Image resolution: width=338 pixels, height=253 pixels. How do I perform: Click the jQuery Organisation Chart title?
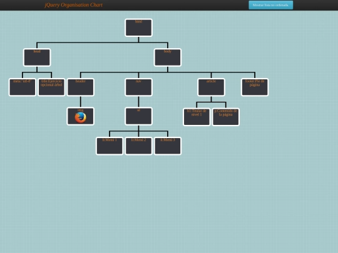click(74, 5)
